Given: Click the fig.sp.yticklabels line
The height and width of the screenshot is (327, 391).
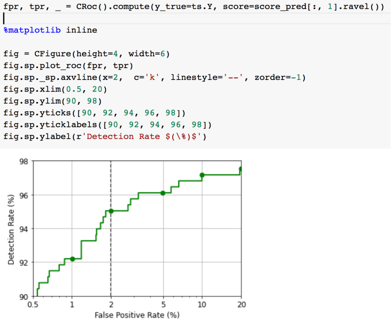Looking at the screenshot, I should 107,125.
